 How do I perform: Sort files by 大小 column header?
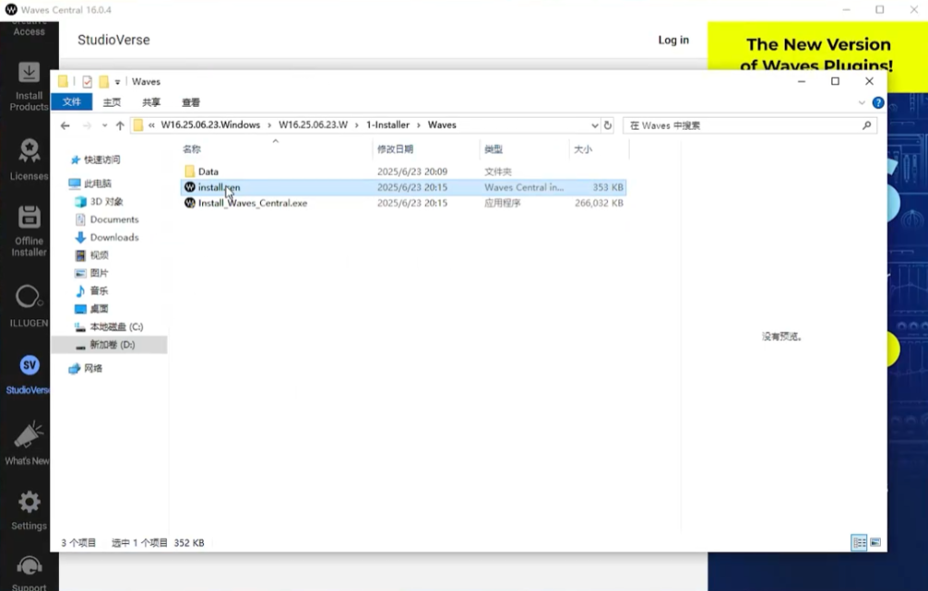[x=583, y=150]
